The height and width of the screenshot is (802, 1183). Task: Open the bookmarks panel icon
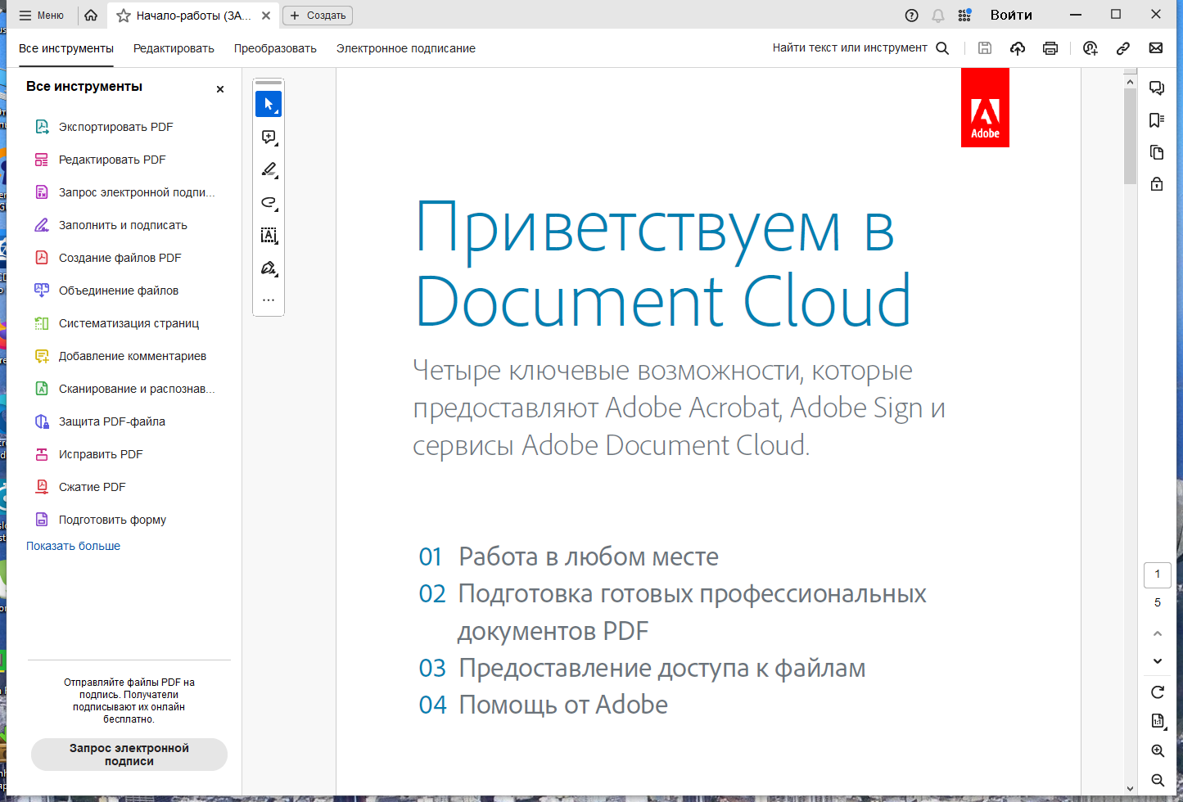point(1157,120)
